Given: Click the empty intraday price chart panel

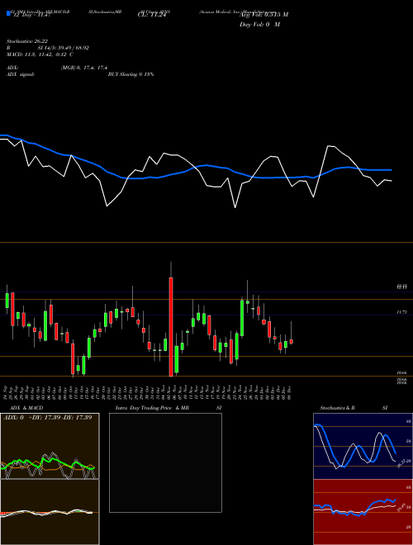Looking at the screenshot, I should (x=165, y=462).
